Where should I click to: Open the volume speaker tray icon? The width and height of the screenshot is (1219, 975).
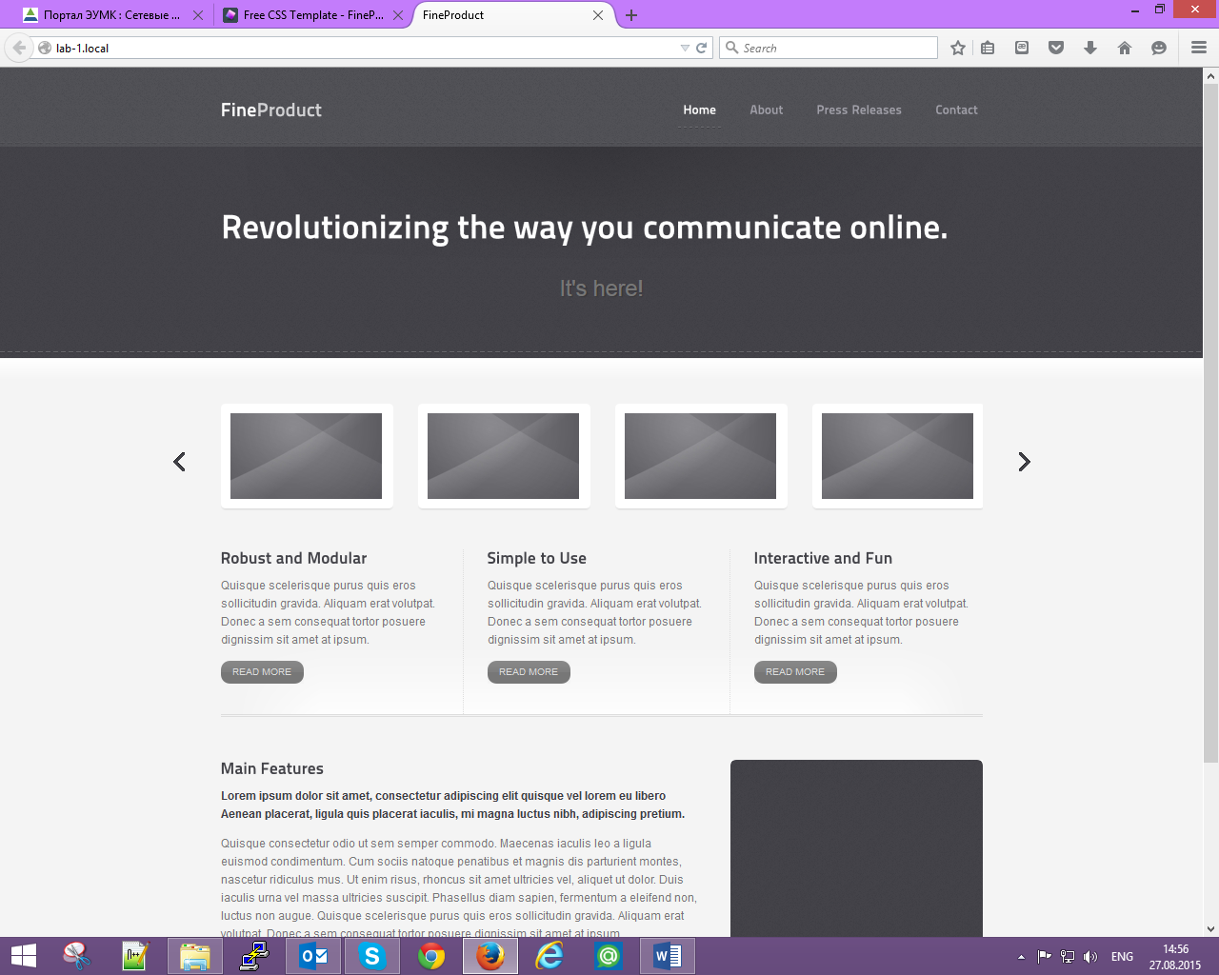tap(1090, 957)
